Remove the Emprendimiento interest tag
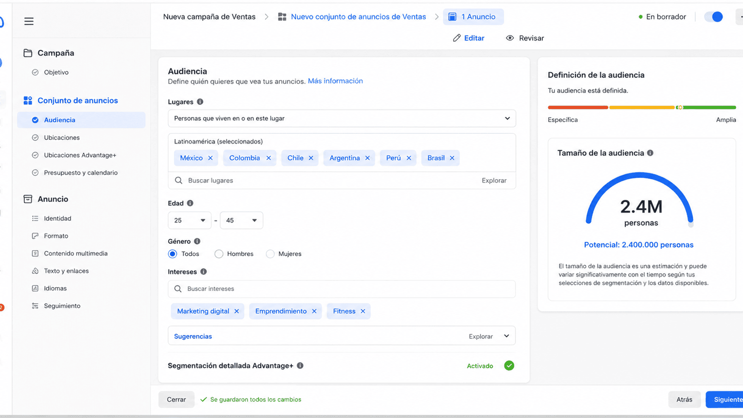743x418 pixels. pos(314,311)
